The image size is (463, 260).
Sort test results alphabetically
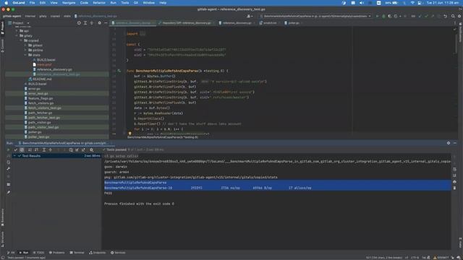30,149
